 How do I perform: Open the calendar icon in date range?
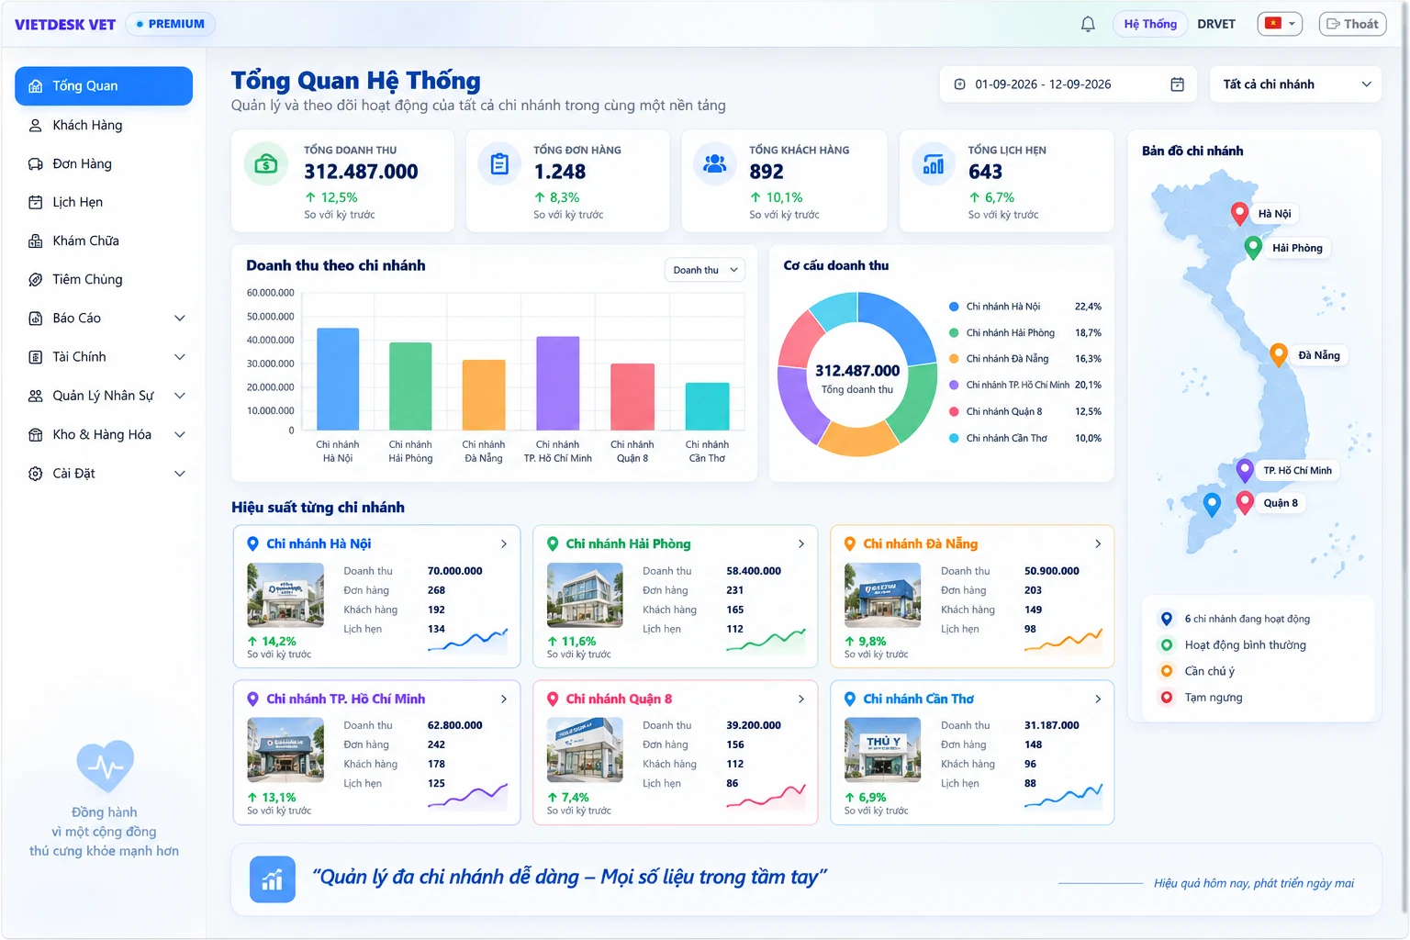(x=1177, y=84)
